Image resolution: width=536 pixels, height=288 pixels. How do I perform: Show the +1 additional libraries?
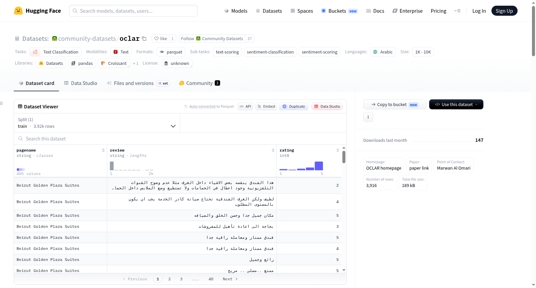(x=135, y=63)
